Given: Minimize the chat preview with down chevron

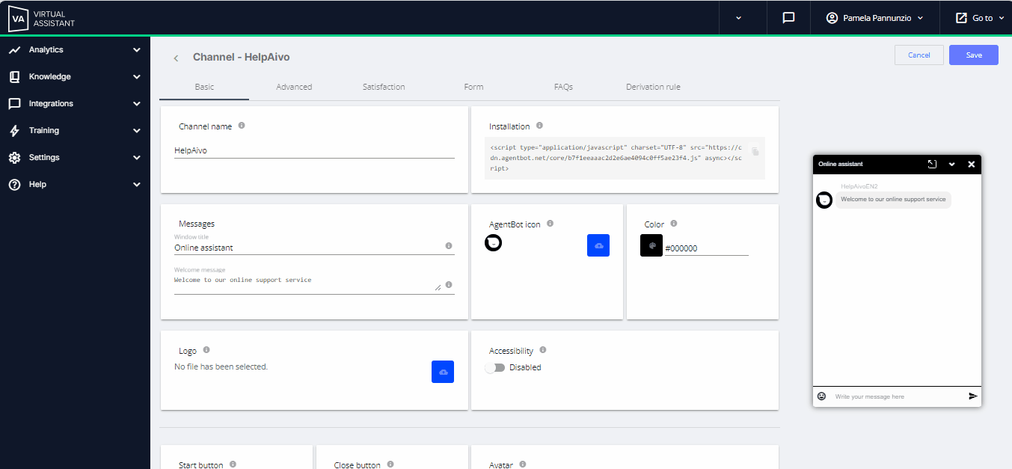Looking at the screenshot, I should pyautogui.click(x=952, y=165).
